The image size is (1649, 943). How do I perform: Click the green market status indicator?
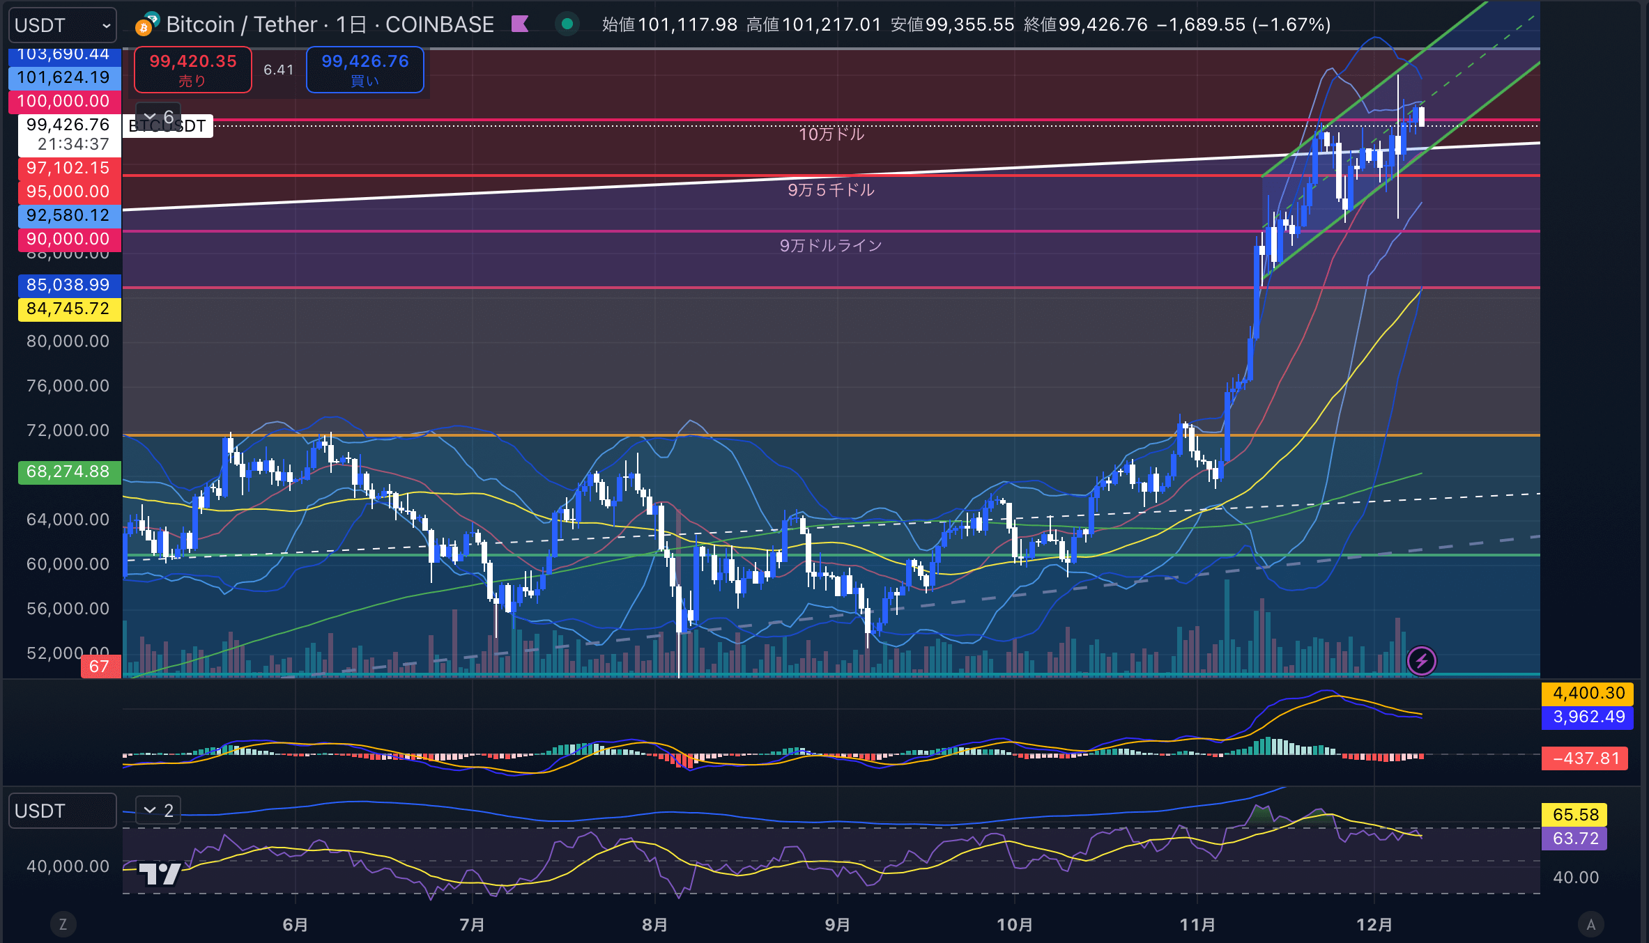[567, 24]
